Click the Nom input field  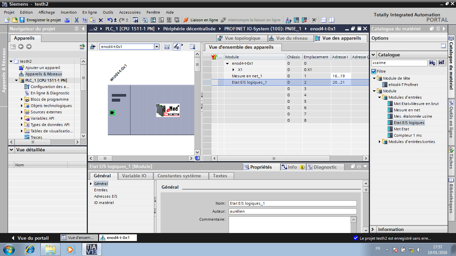click(x=292, y=203)
